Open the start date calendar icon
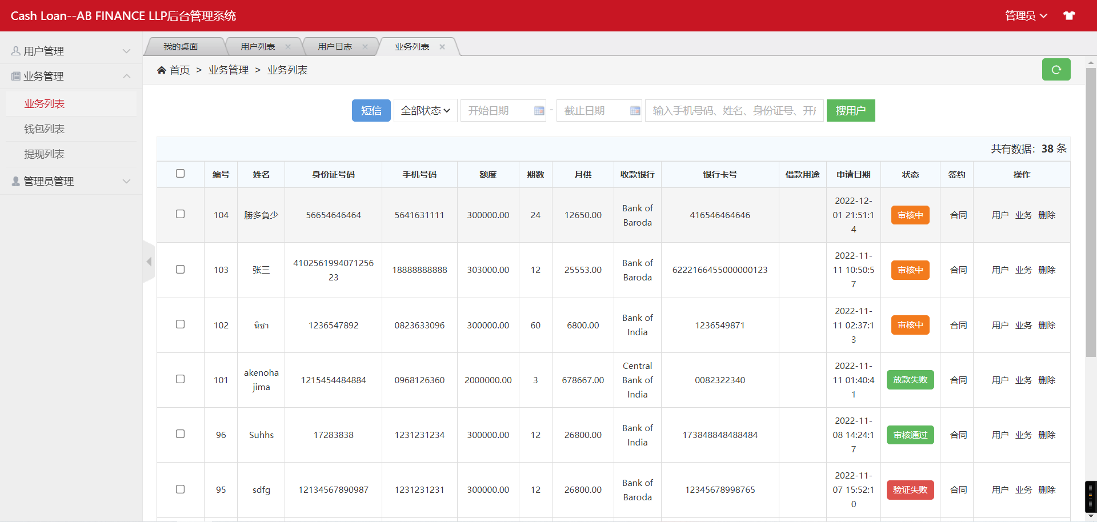The height and width of the screenshot is (522, 1097). click(x=539, y=111)
